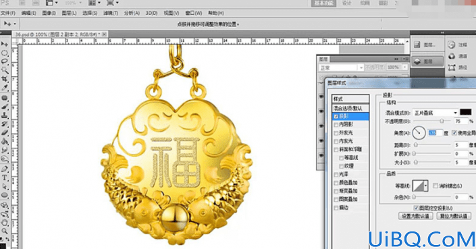Click the 角度 angle input field

coord(435,133)
